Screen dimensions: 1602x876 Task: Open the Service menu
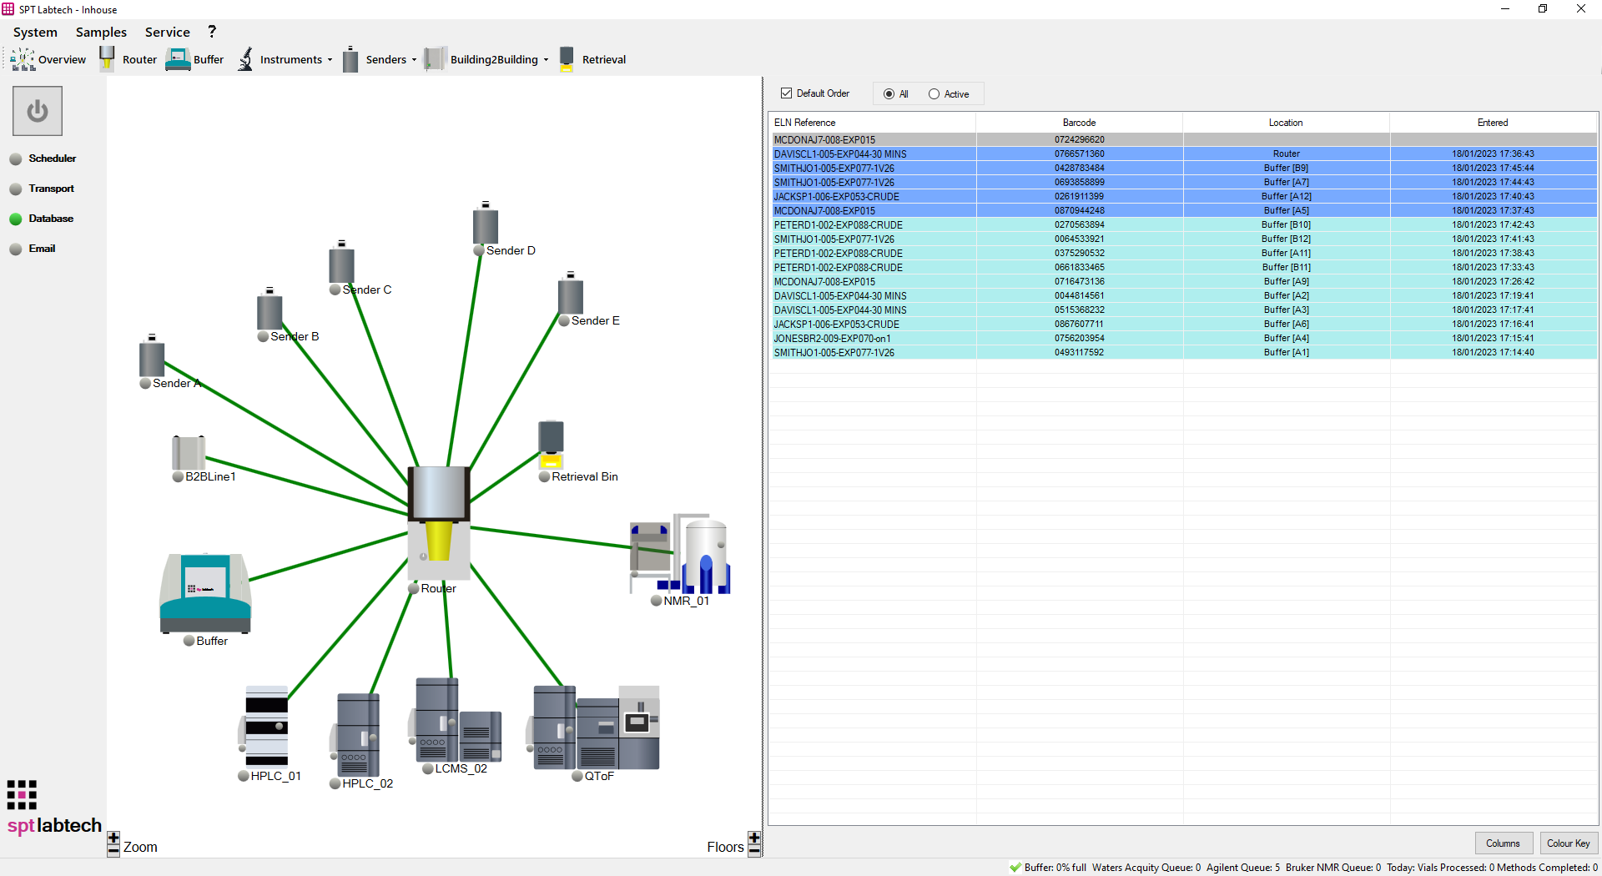point(167,32)
